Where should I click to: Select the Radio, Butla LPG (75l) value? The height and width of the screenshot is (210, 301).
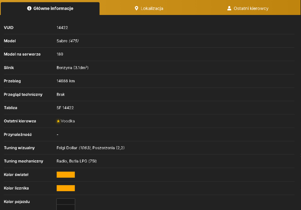coord(76,161)
